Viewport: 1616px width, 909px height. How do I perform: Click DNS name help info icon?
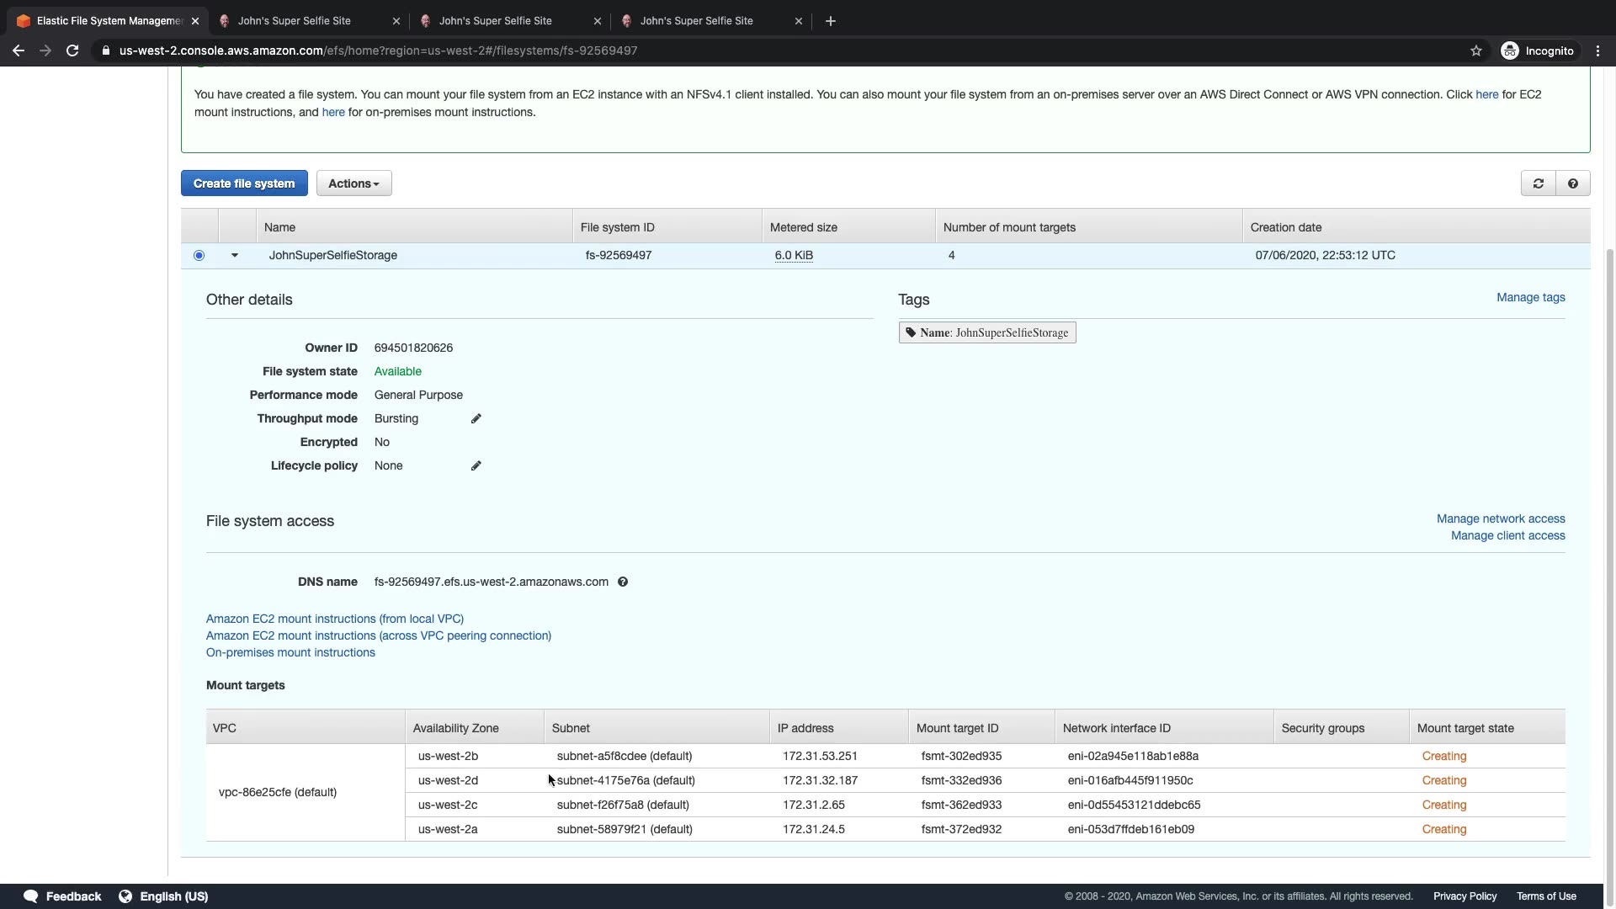point(623,582)
